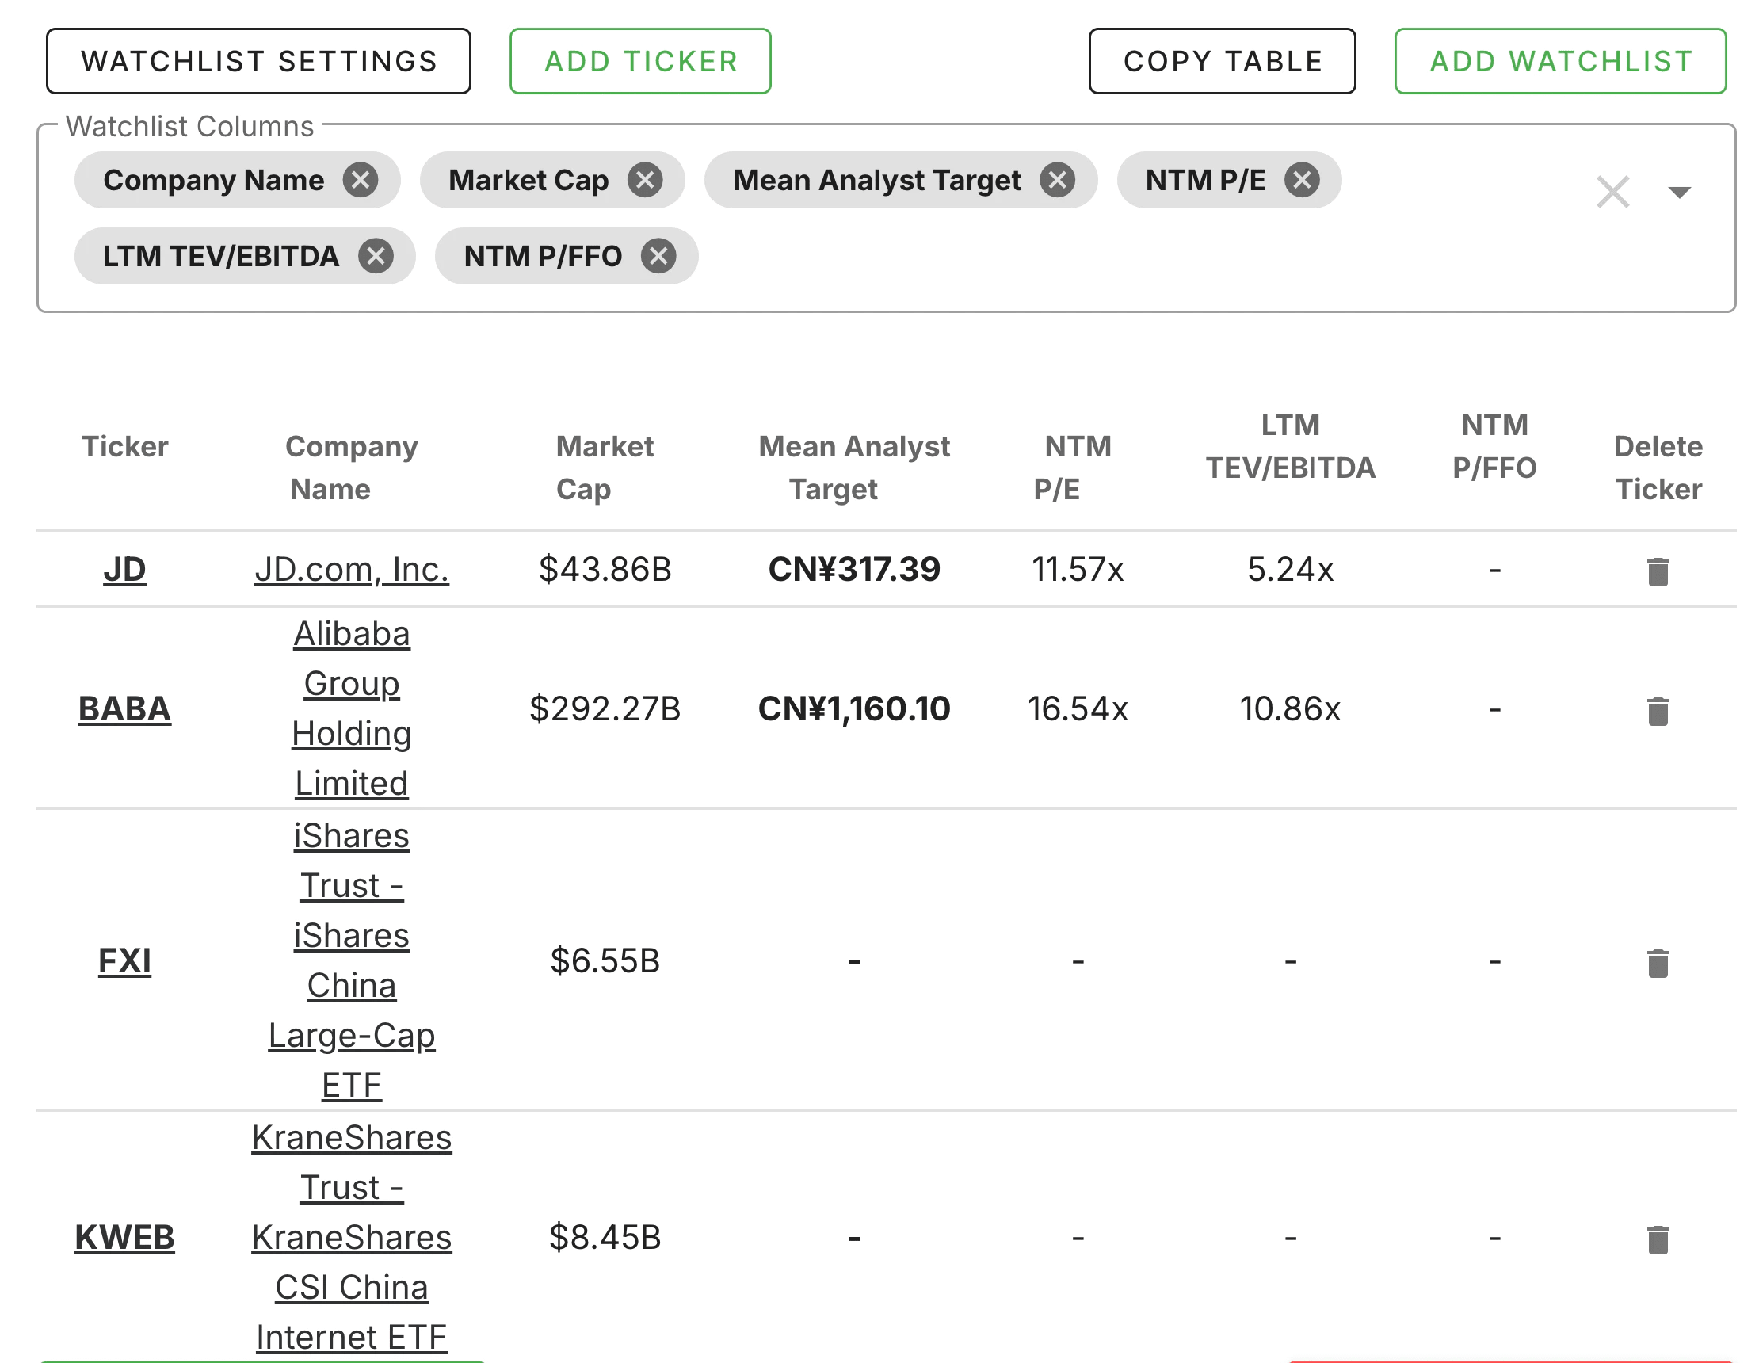Open the KWEB ticker link
Screen dimensions: 1759x1363
pyautogui.click(x=125, y=1237)
